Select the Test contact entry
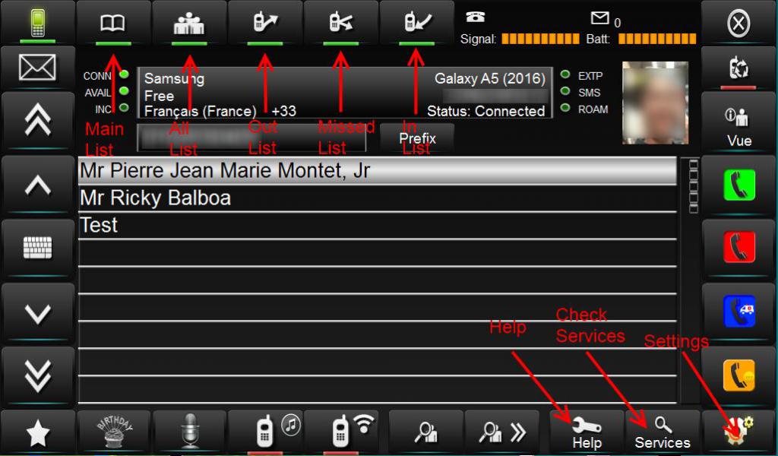The width and height of the screenshot is (778, 456). click(x=377, y=226)
